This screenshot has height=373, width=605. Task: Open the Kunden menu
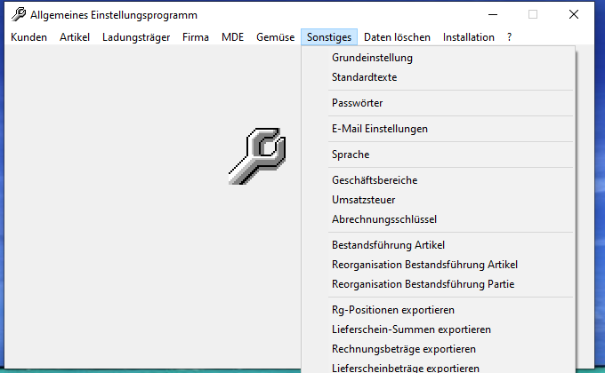tap(29, 37)
